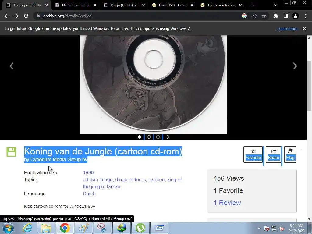This screenshot has height=234, width=312.
Task: Toggle the Chrome side panel icon
Action: [286, 16]
